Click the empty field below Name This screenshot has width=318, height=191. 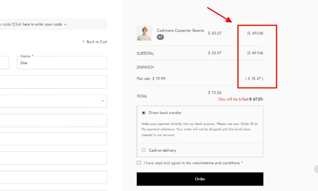pyautogui.click(x=53, y=82)
